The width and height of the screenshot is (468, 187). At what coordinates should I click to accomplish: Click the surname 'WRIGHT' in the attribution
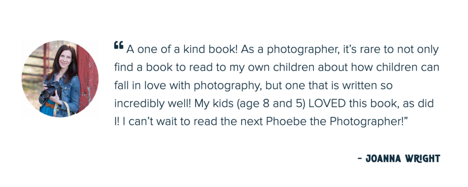tap(423, 159)
